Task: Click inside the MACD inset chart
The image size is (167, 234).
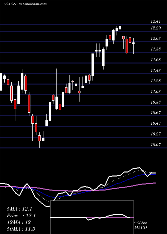Action: pos(92,217)
